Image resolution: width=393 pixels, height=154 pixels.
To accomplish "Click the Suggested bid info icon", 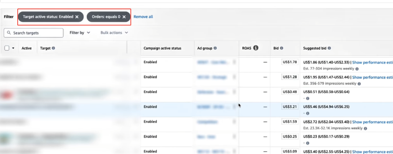I will (329, 48).
